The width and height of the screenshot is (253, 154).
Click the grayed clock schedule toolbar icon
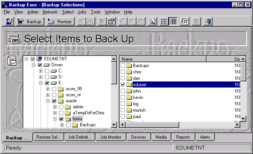(123, 21)
